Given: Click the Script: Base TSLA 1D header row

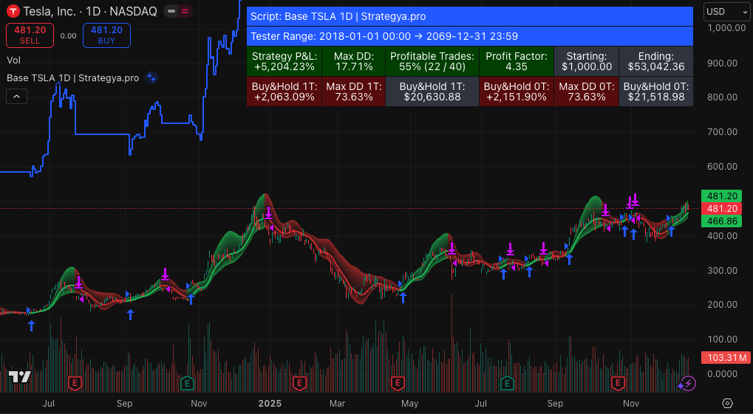Looking at the screenshot, I should (470, 16).
